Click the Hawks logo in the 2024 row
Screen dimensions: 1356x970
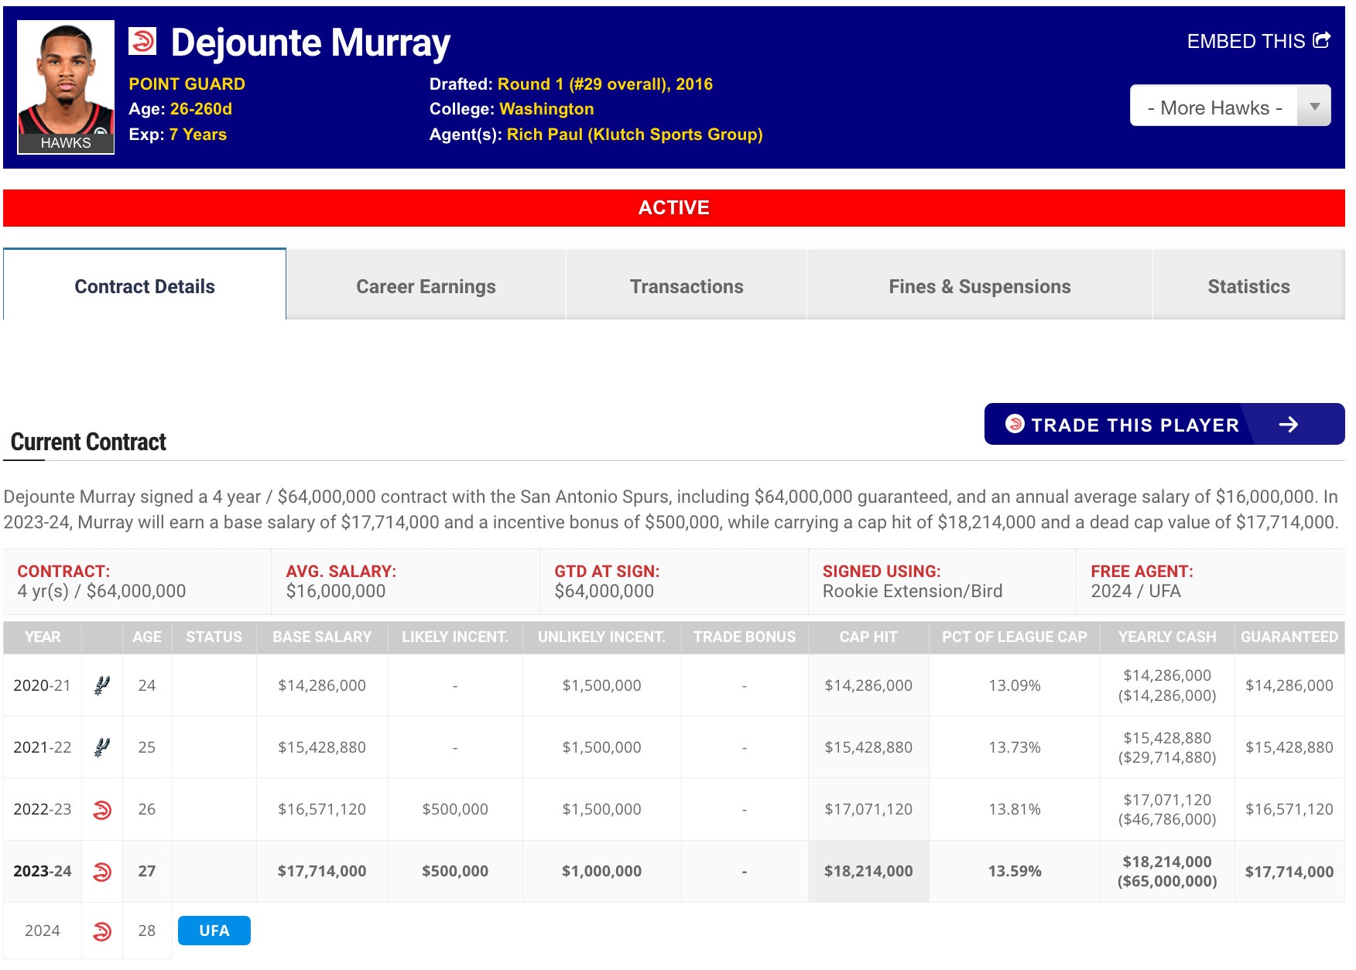pyautogui.click(x=101, y=931)
